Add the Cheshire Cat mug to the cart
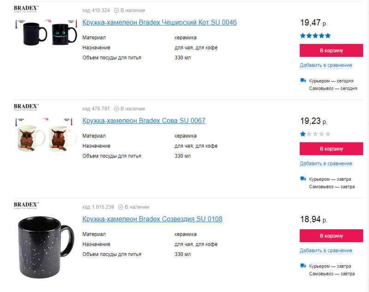Screen dimensions: 369x292 coord(331,50)
